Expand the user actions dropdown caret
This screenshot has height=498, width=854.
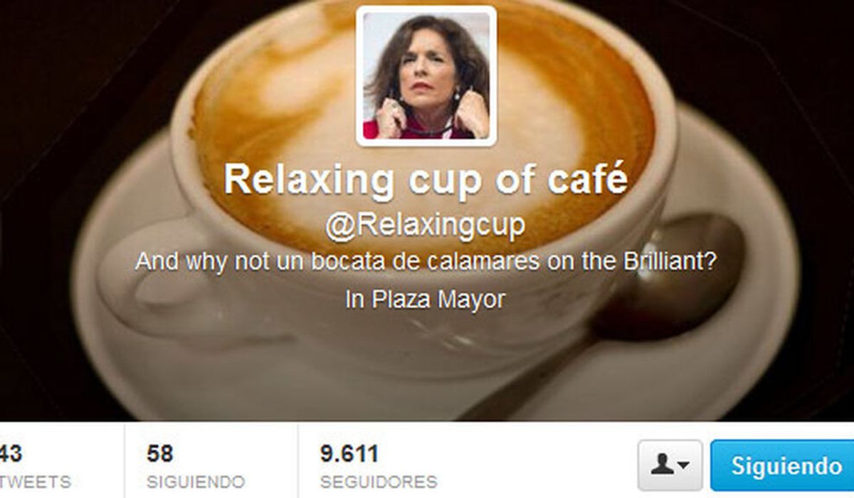click(x=683, y=466)
